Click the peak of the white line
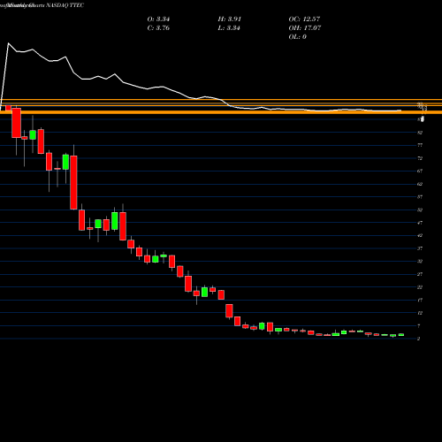This screenshot has height=442, width=442. coord(8,43)
